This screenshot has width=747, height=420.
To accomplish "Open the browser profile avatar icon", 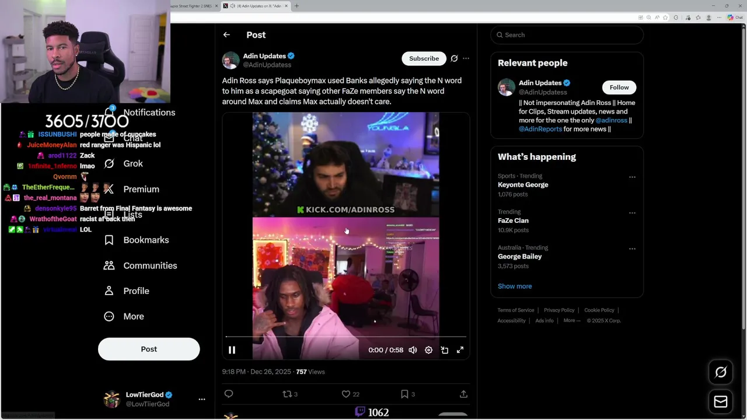I will point(709,17).
